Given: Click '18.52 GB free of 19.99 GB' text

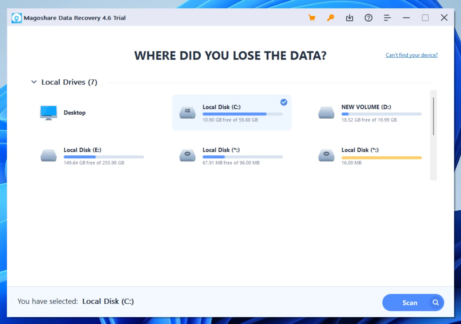Looking at the screenshot, I should [369, 120].
